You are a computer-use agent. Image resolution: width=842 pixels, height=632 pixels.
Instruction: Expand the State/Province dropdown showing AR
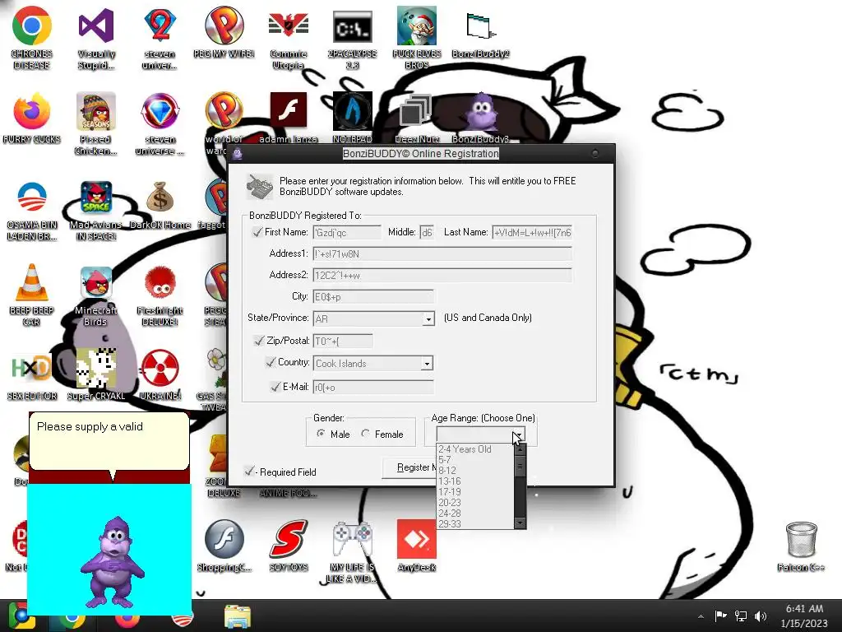pyautogui.click(x=428, y=318)
